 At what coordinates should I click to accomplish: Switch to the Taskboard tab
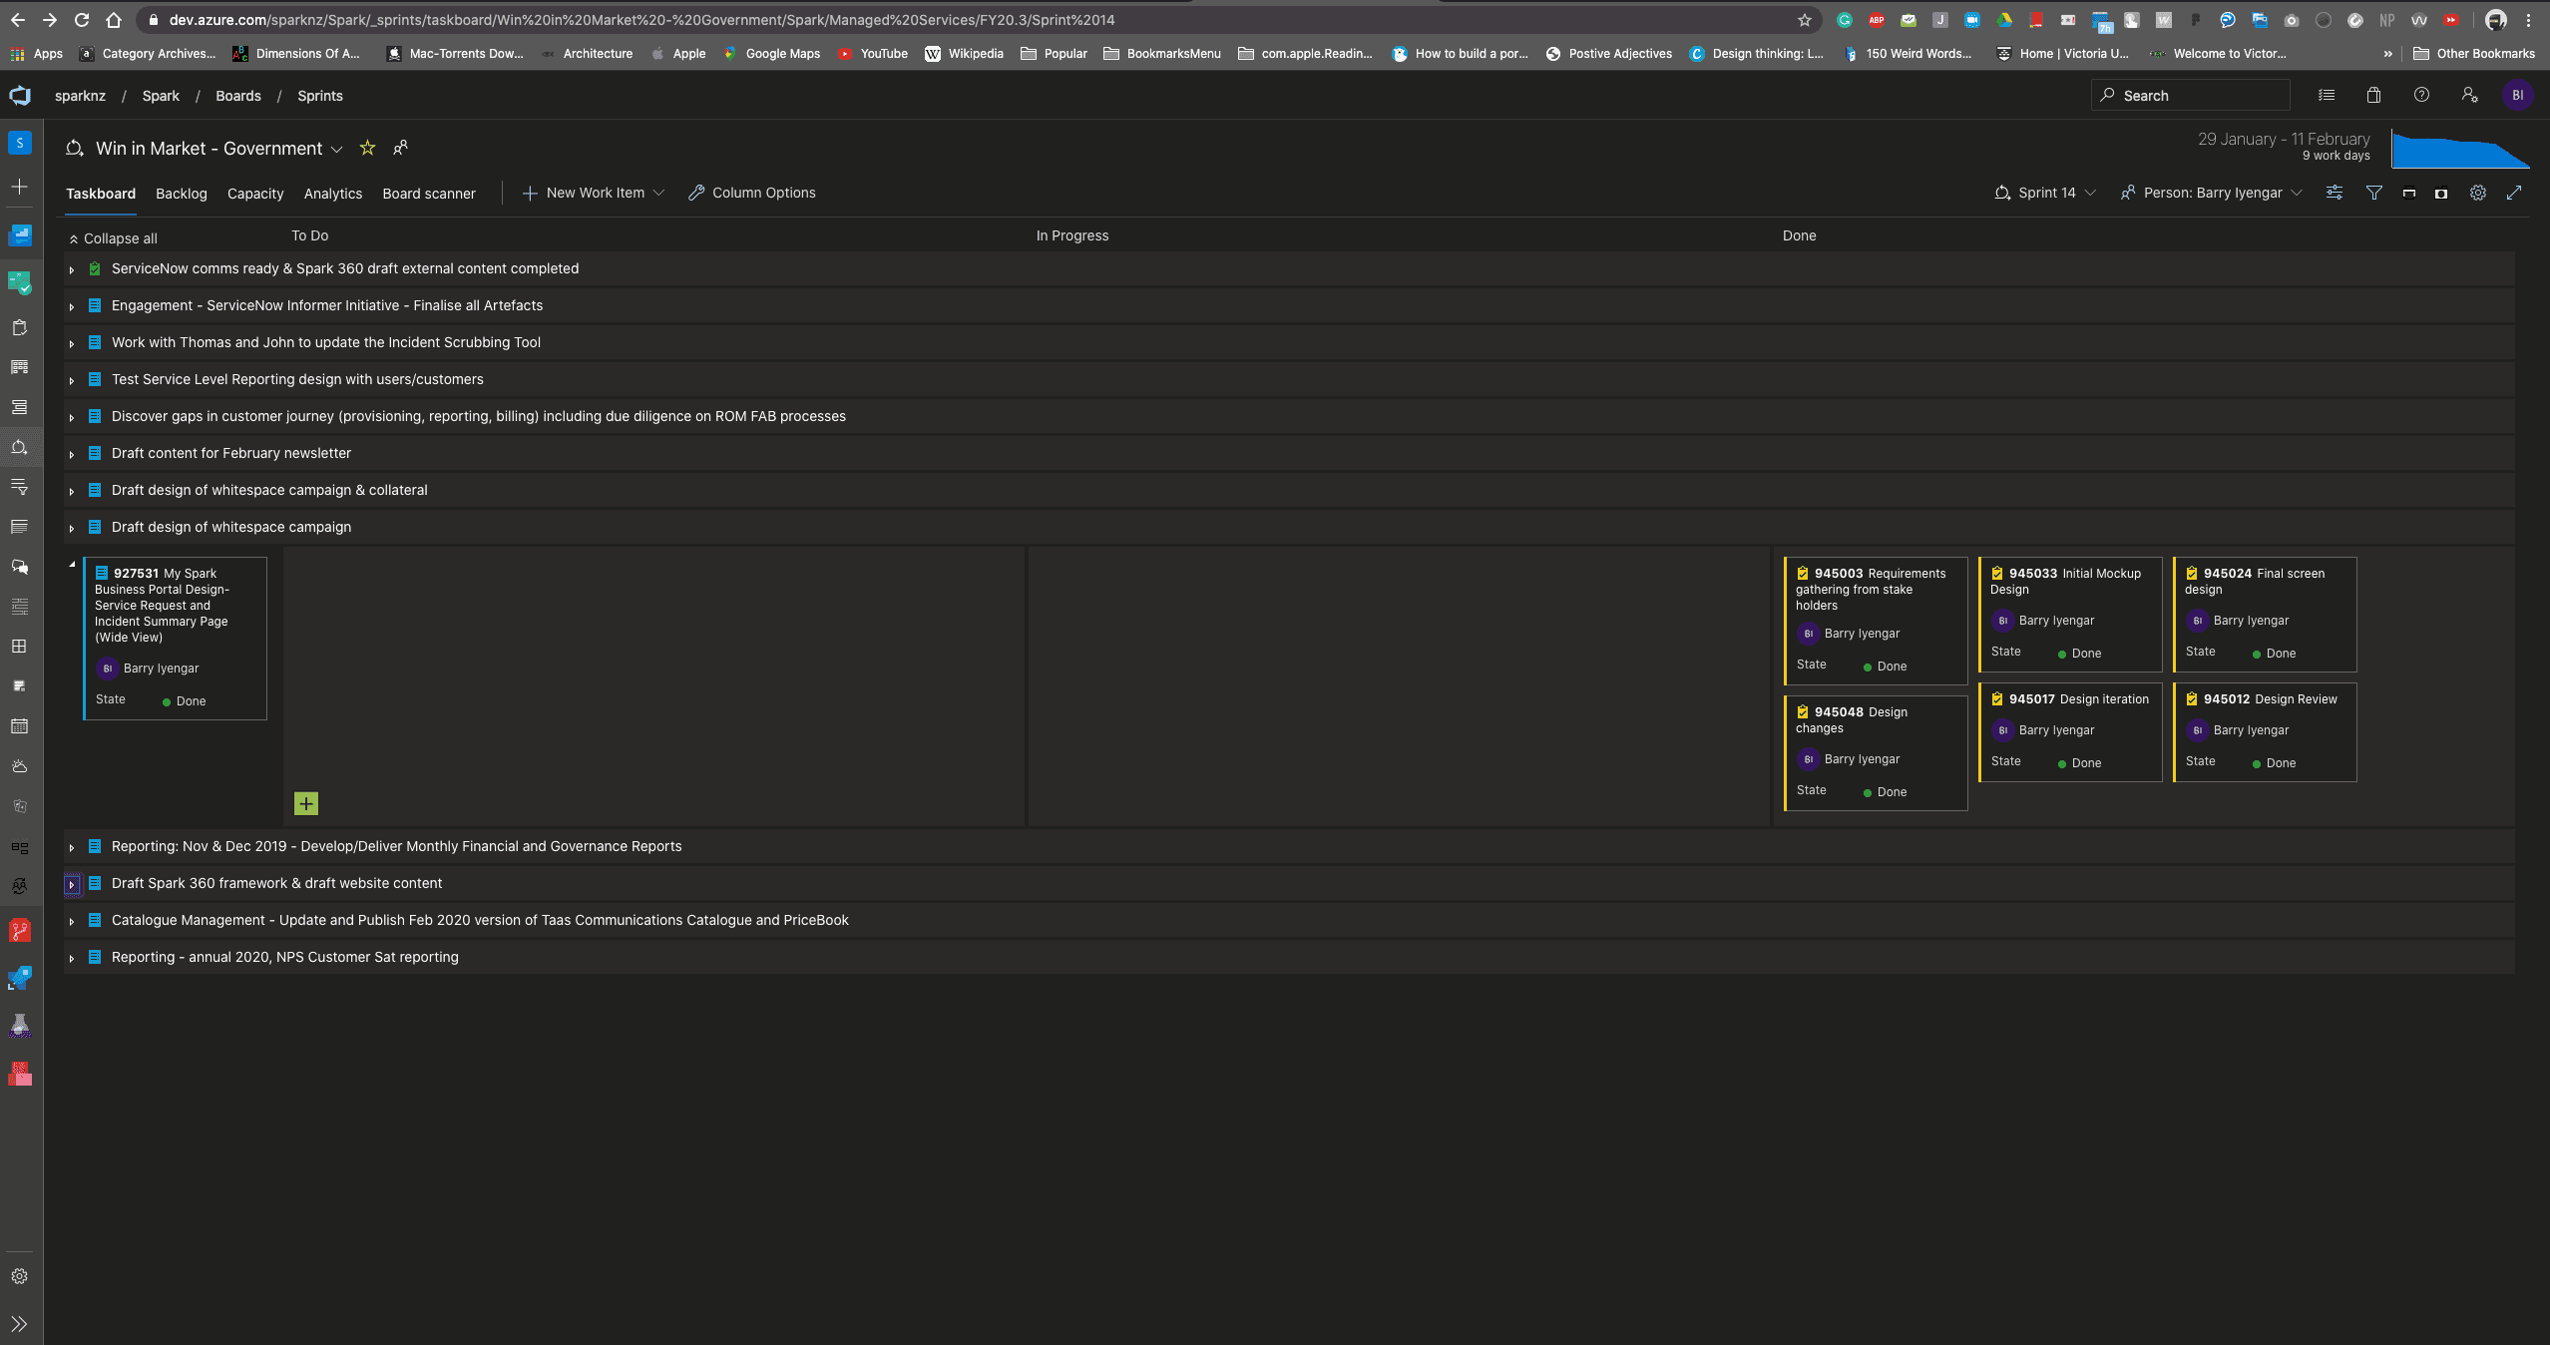101,194
